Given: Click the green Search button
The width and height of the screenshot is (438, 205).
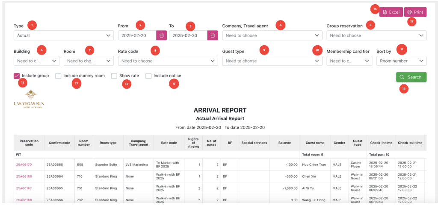Looking at the screenshot, I should pyautogui.click(x=411, y=77).
